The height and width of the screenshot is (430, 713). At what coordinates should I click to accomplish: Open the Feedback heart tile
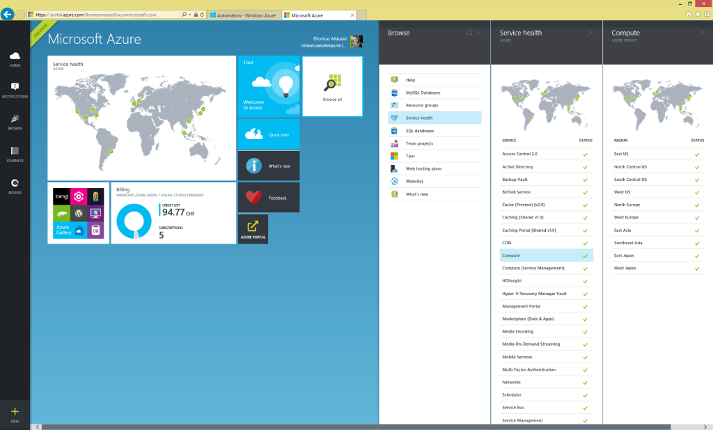269,198
